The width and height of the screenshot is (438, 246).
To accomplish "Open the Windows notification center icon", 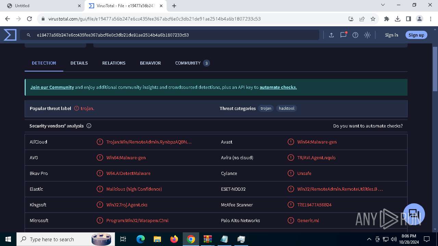I will [427, 239].
